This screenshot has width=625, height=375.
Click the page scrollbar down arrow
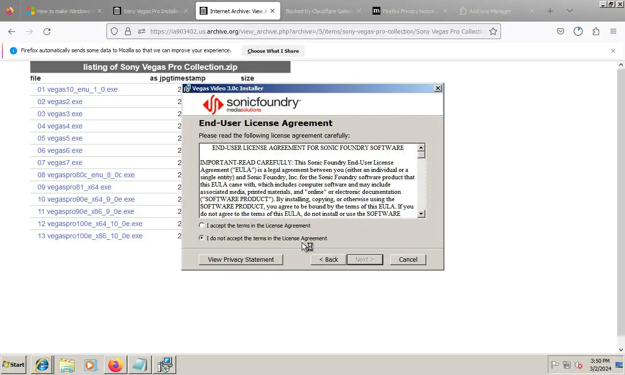pos(621,350)
